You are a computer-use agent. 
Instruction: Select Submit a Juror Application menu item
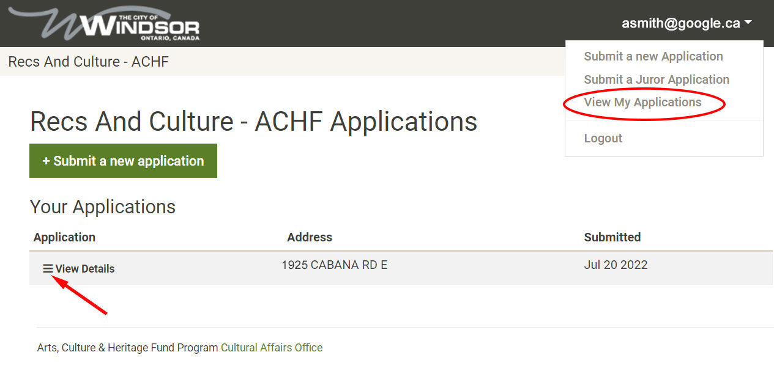click(x=657, y=79)
